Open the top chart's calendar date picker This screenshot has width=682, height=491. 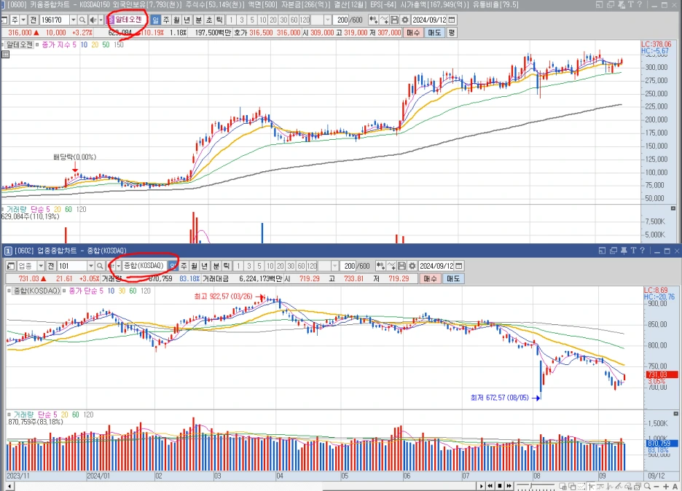452,20
